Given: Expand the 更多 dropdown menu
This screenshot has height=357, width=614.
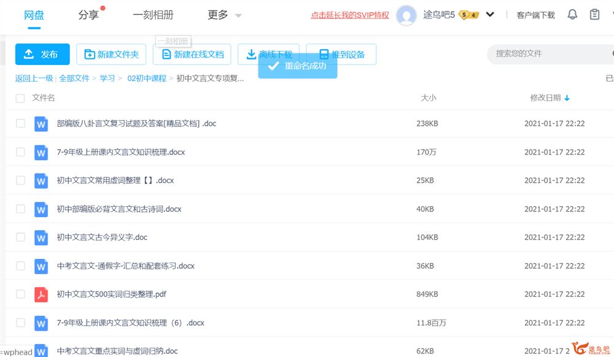Looking at the screenshot, I should 224,15.
